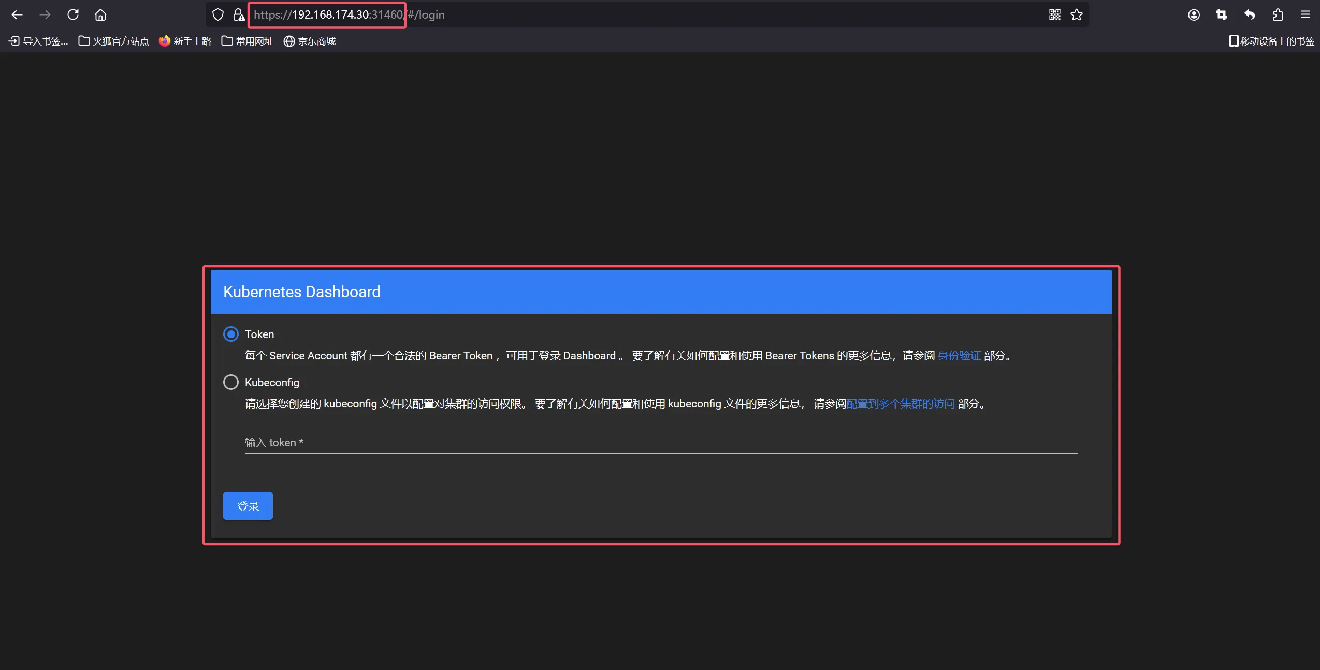Click the 输入 token input field

pyautogui.click(x=661, y=443)
